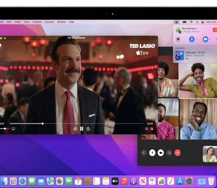End the FaceTime call with red button
217x188 pixels.
(178, 153)
